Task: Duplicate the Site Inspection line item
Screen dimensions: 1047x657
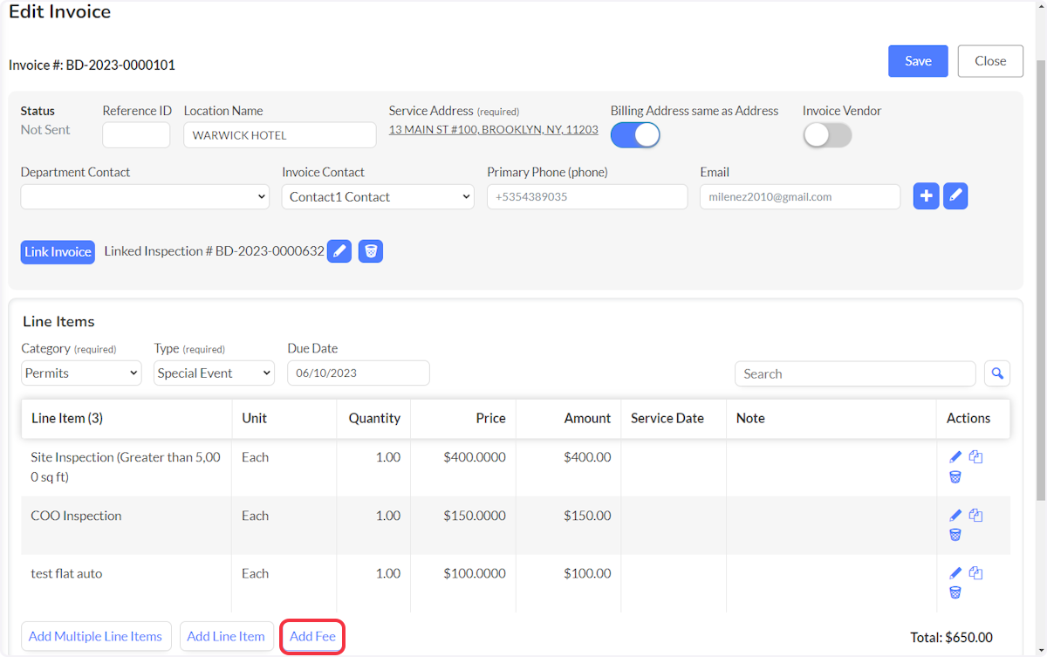Action: [975, 456]
